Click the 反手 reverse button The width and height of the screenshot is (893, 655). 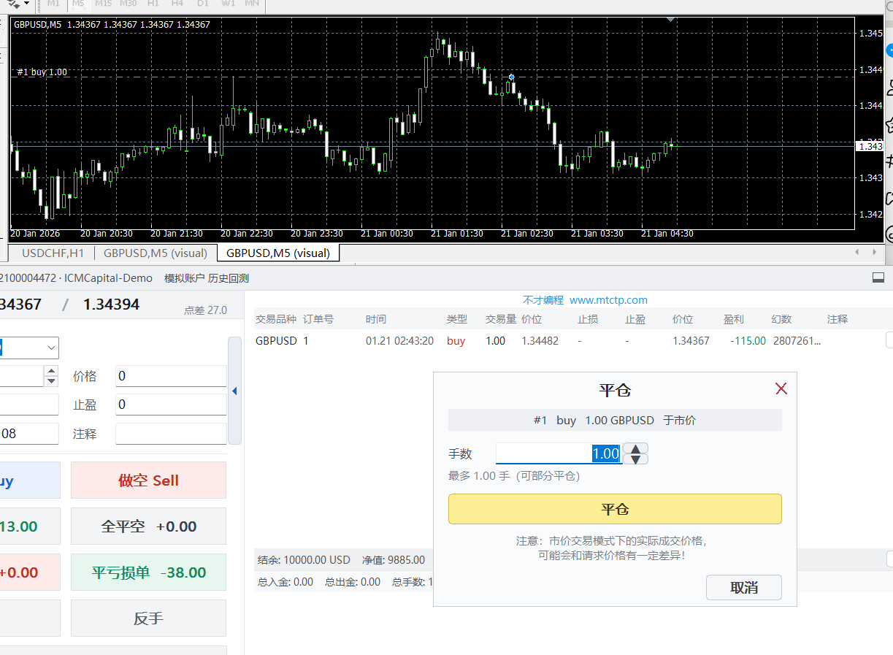pyautogui.click(x=148, y=618)
